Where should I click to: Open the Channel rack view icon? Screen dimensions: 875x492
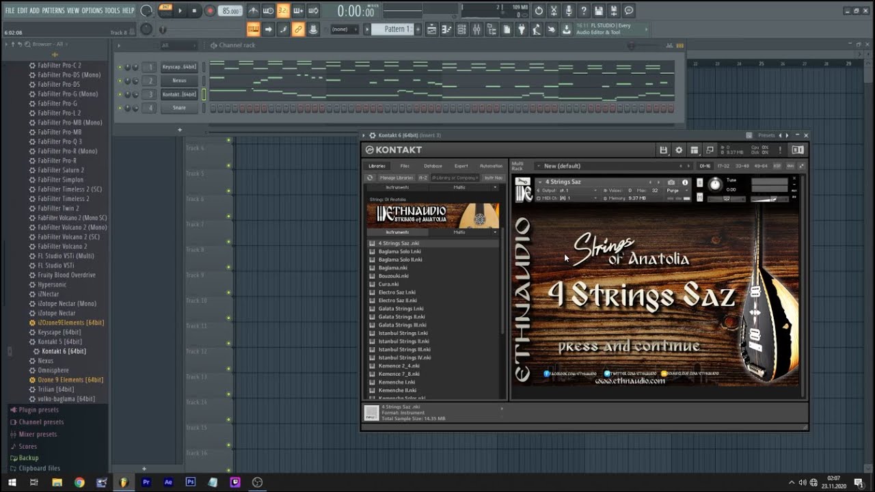pos(462,29)
